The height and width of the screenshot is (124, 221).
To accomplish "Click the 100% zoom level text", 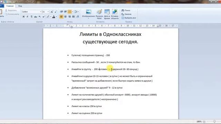I will [x=199, y=122].
